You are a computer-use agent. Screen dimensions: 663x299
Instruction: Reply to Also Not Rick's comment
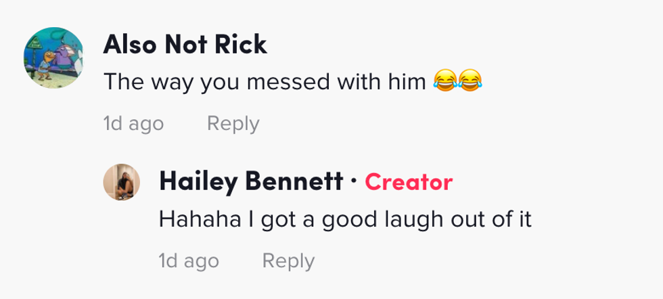pyautogui.click(x=233, y=124)
